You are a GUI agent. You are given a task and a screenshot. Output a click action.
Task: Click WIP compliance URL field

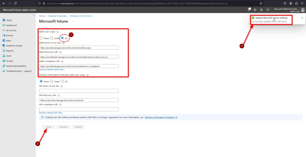pos(79,109)
